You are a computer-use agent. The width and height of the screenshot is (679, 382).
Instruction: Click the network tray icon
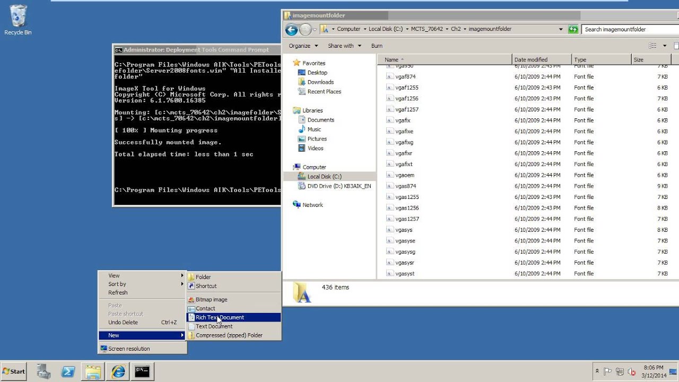tap(620, 371)
